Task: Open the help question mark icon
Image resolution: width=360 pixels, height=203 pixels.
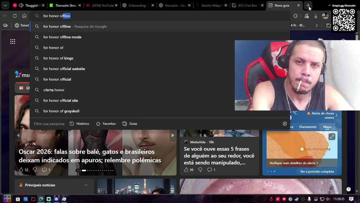Action: (349, 189)
